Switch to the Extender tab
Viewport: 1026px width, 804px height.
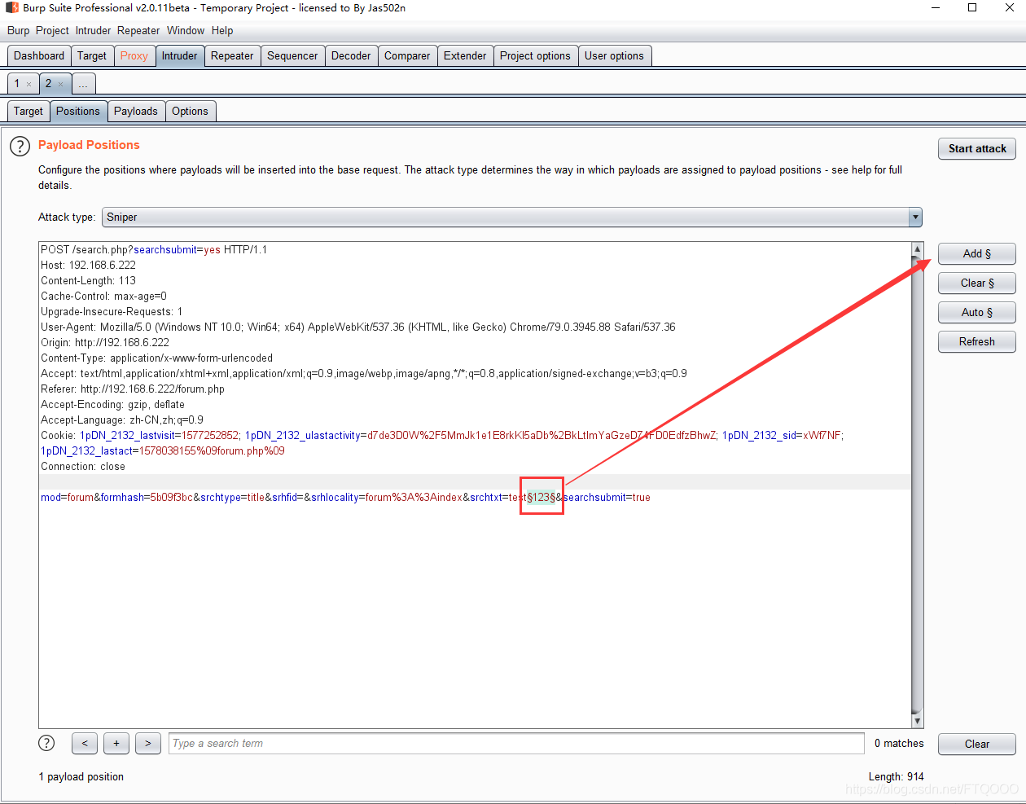(x=465, y=56)
